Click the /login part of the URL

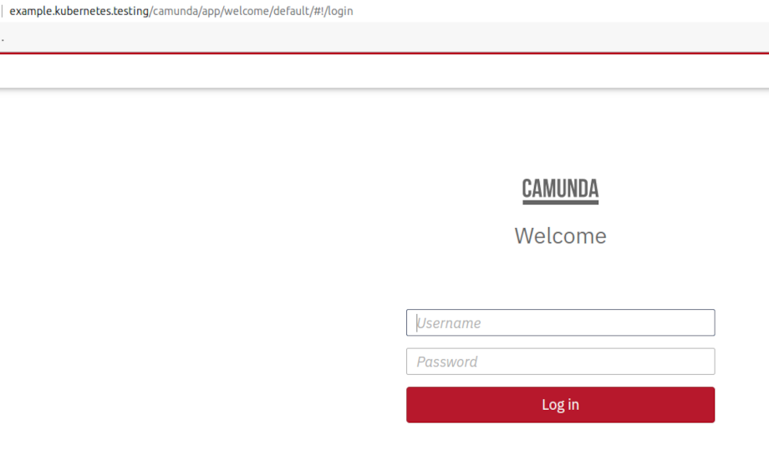point(339,11)
